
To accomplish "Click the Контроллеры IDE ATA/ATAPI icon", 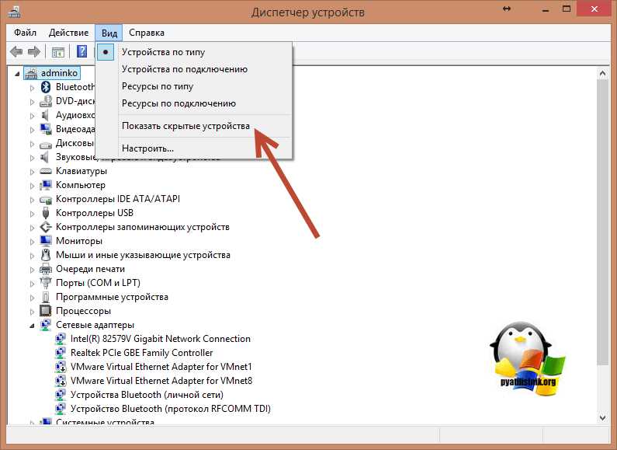I will point(46,200).
